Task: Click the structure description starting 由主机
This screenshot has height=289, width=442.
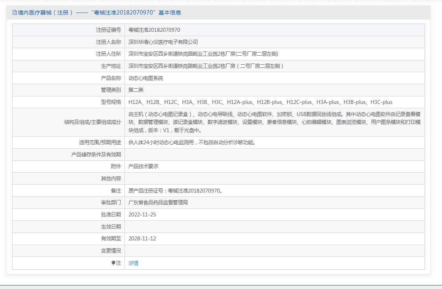Action: tap(275, 122)
